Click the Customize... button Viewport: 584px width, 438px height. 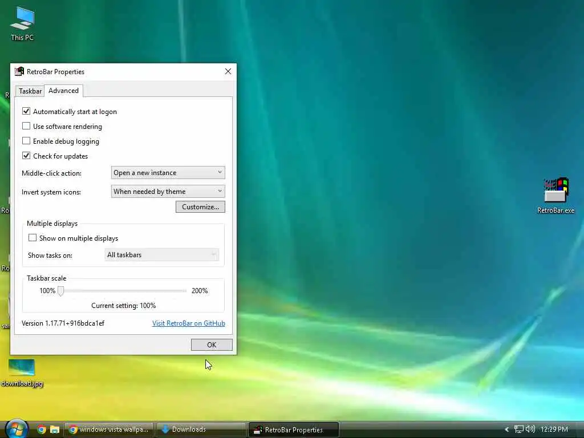click(x=200, y=206)
